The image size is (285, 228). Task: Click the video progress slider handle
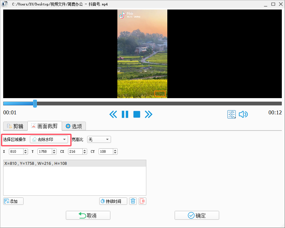click(35, 104)
